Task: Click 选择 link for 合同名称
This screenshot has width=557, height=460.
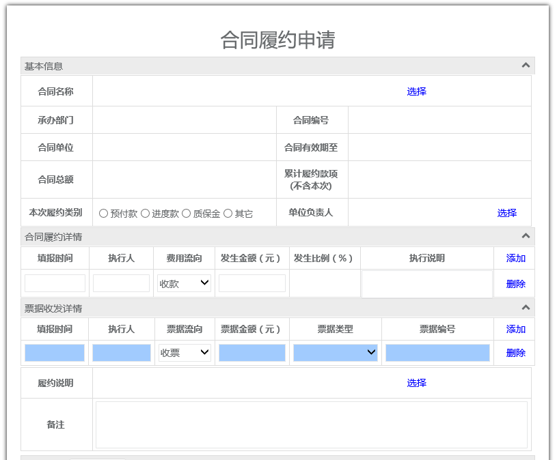Action: [416, 91]
